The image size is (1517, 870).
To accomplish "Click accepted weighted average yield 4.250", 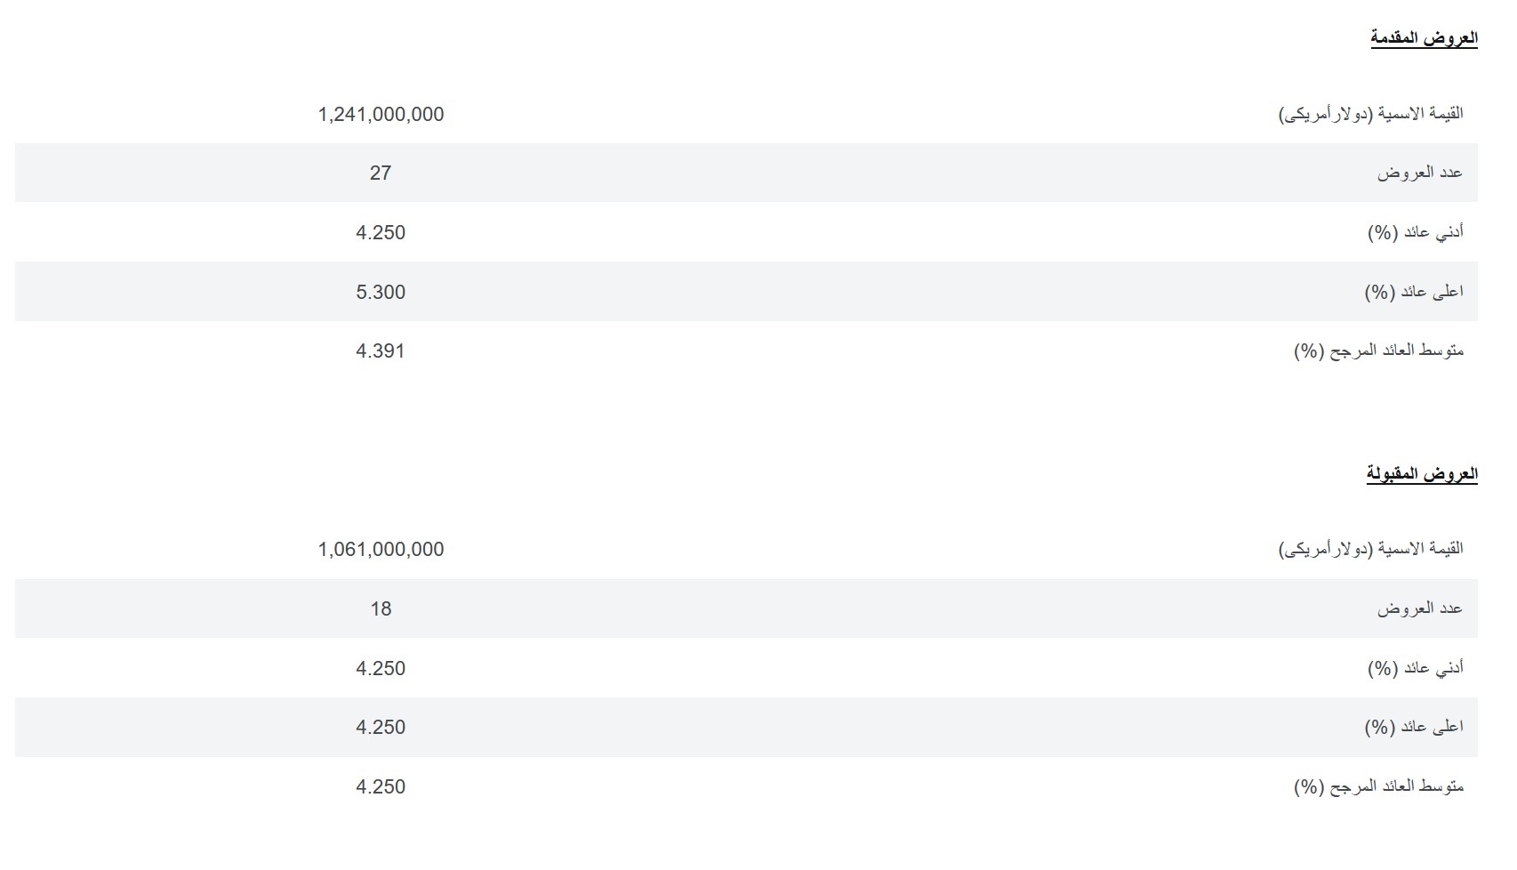I will [x=381, y=787].
